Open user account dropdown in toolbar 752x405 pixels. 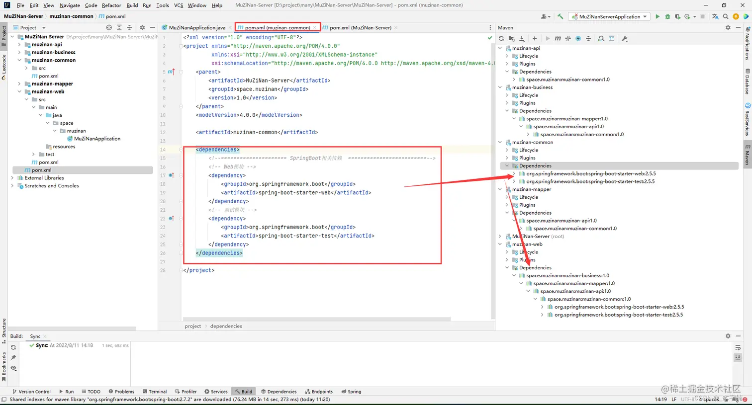click(546, 16)
